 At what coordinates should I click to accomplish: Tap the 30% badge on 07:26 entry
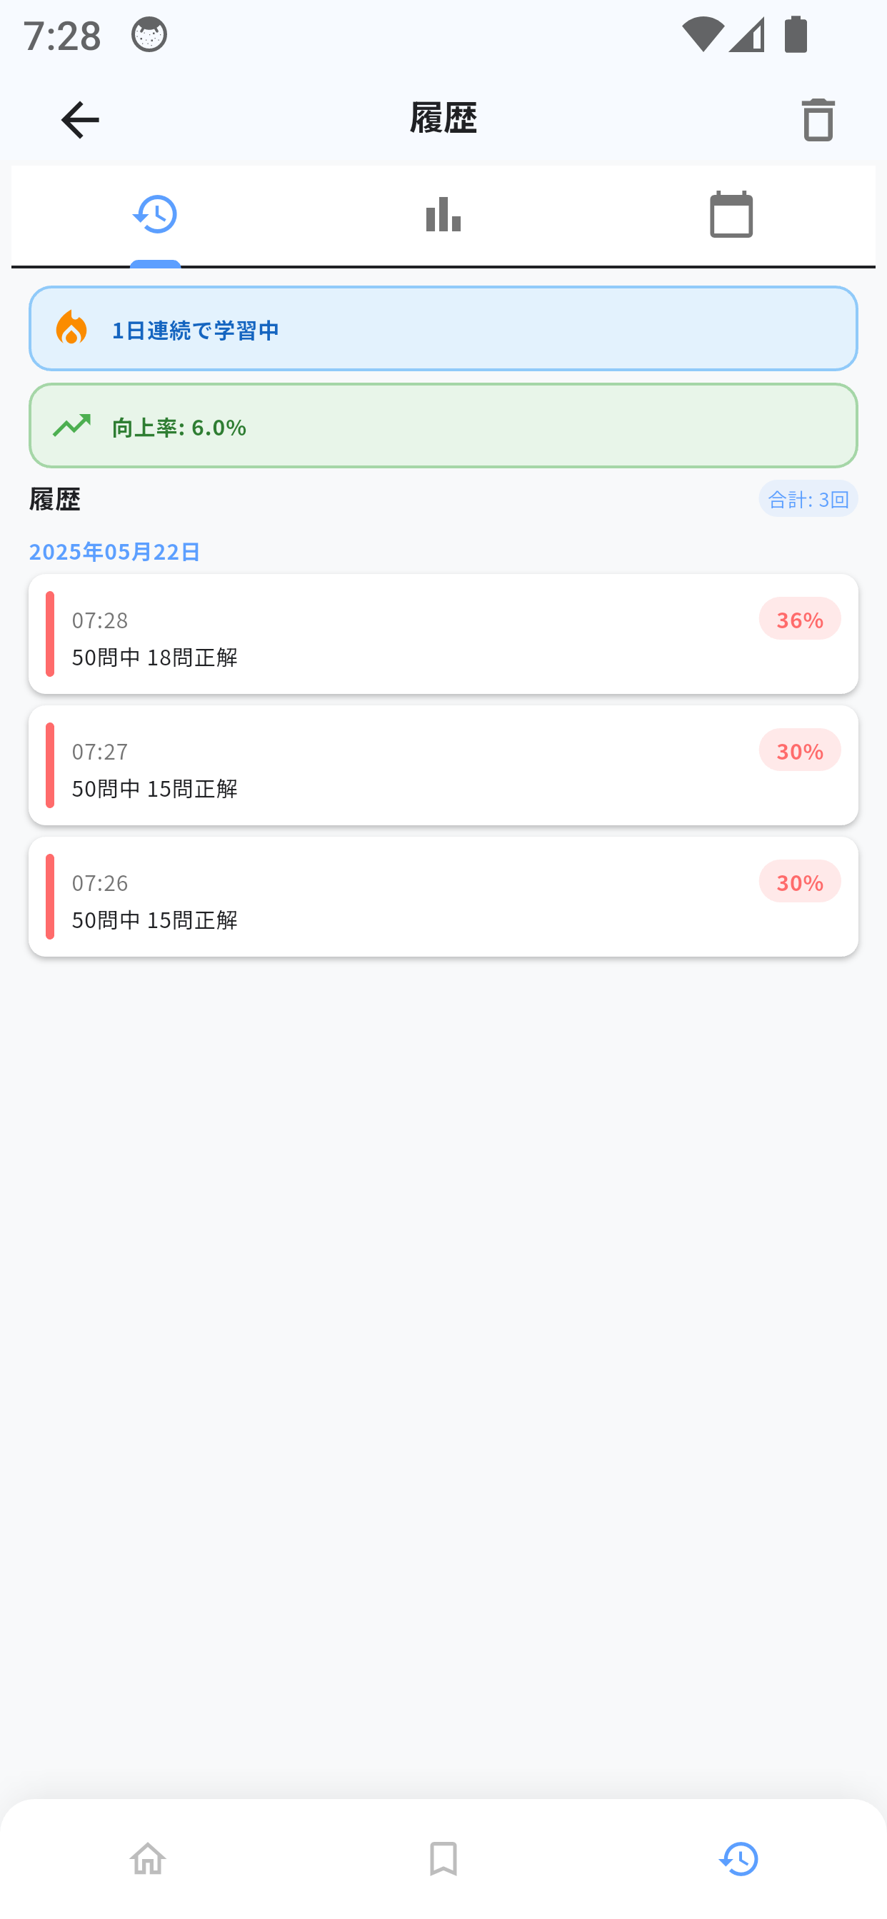point(800,881)
